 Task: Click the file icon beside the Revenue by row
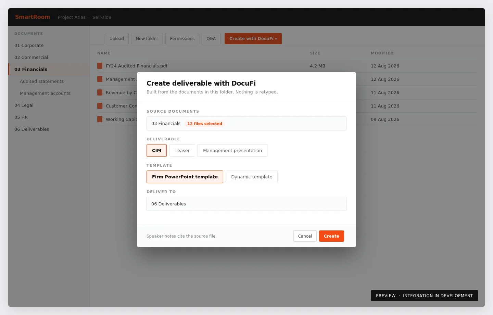click(100, 92)
